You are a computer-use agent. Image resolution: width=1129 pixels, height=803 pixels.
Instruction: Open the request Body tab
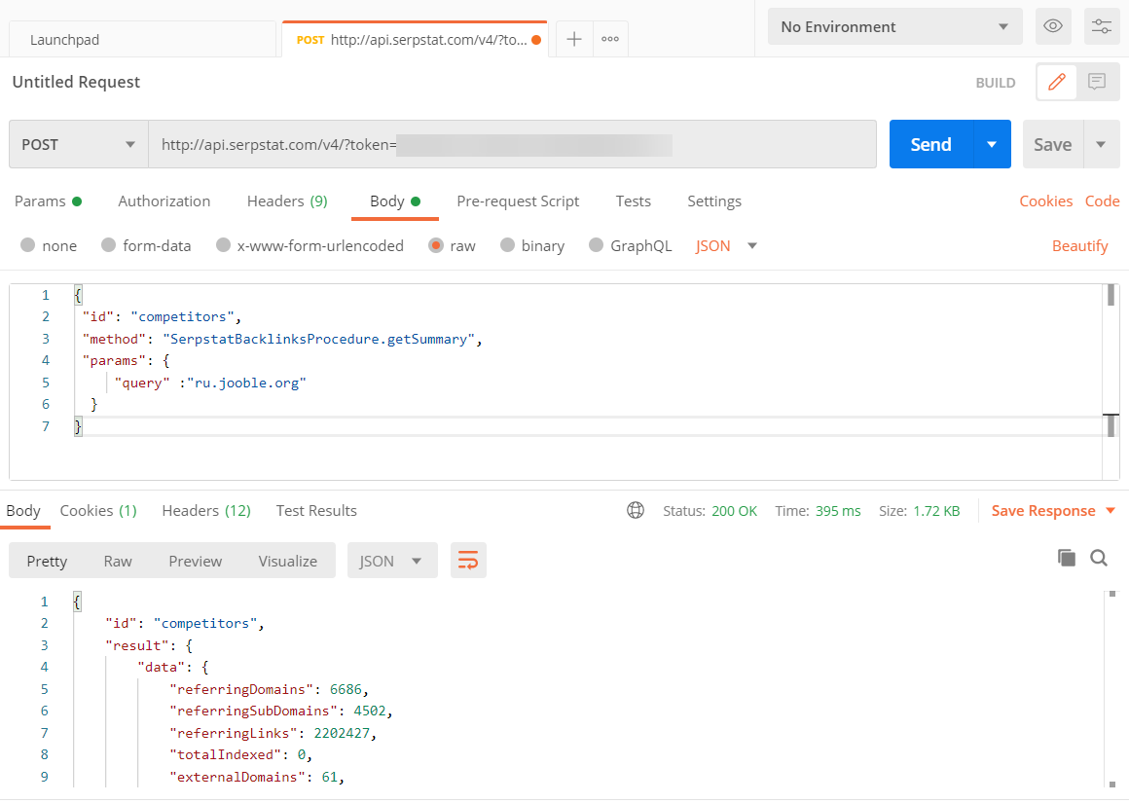394,201
